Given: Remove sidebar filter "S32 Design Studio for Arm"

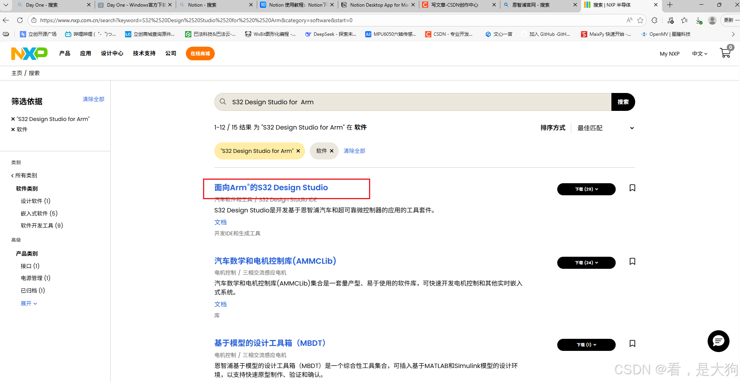Looking at the screenshot, I should pos(13,119).
